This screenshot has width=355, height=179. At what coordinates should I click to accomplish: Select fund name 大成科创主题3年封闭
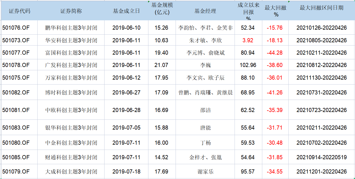pyautogui.click(x=71, y=172)
